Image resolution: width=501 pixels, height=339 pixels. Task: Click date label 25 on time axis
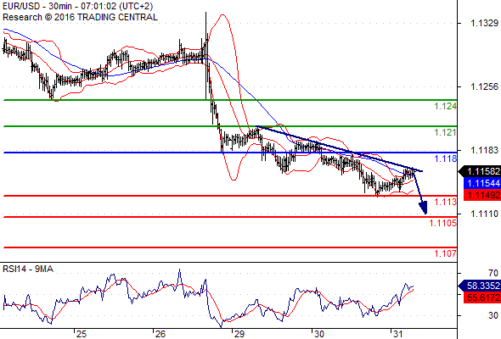[82, 334]
